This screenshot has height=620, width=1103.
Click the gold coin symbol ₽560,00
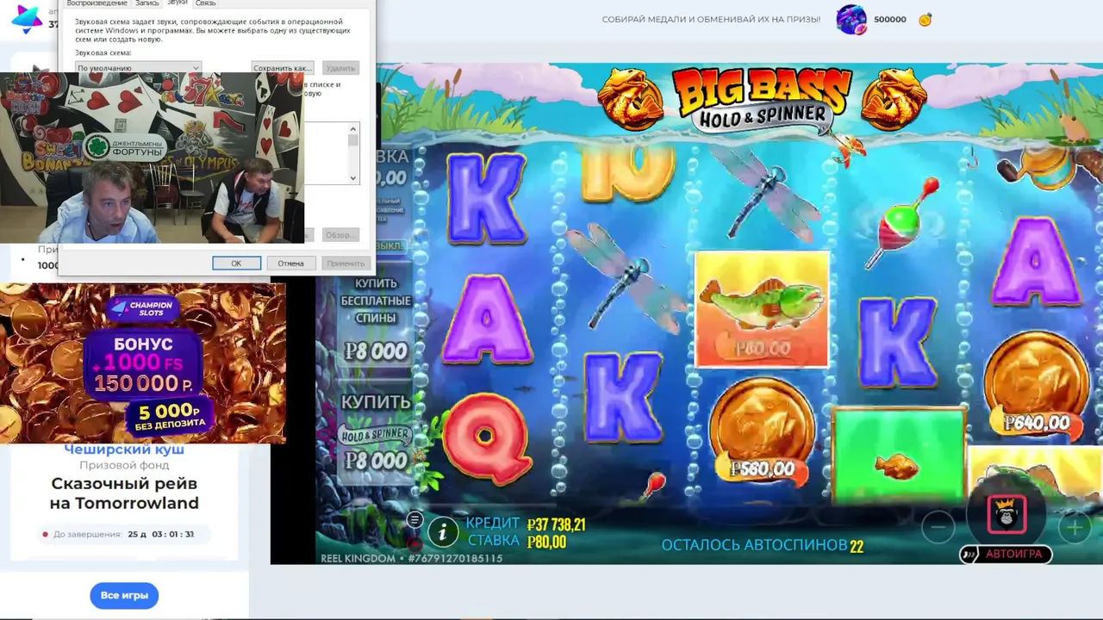point(762,432)
